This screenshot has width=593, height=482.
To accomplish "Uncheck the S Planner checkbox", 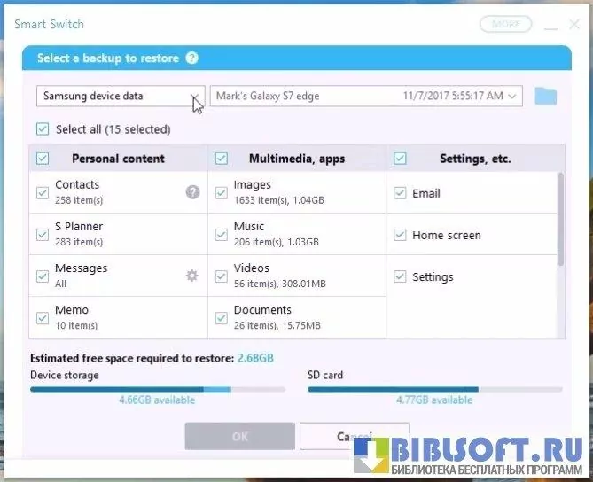I will 43,234.
